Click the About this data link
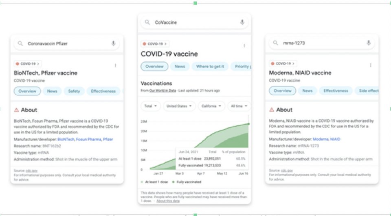 (168, 201)
